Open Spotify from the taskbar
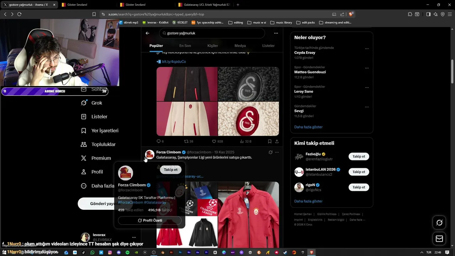This screenshot has width=455, height=256. 127,252
